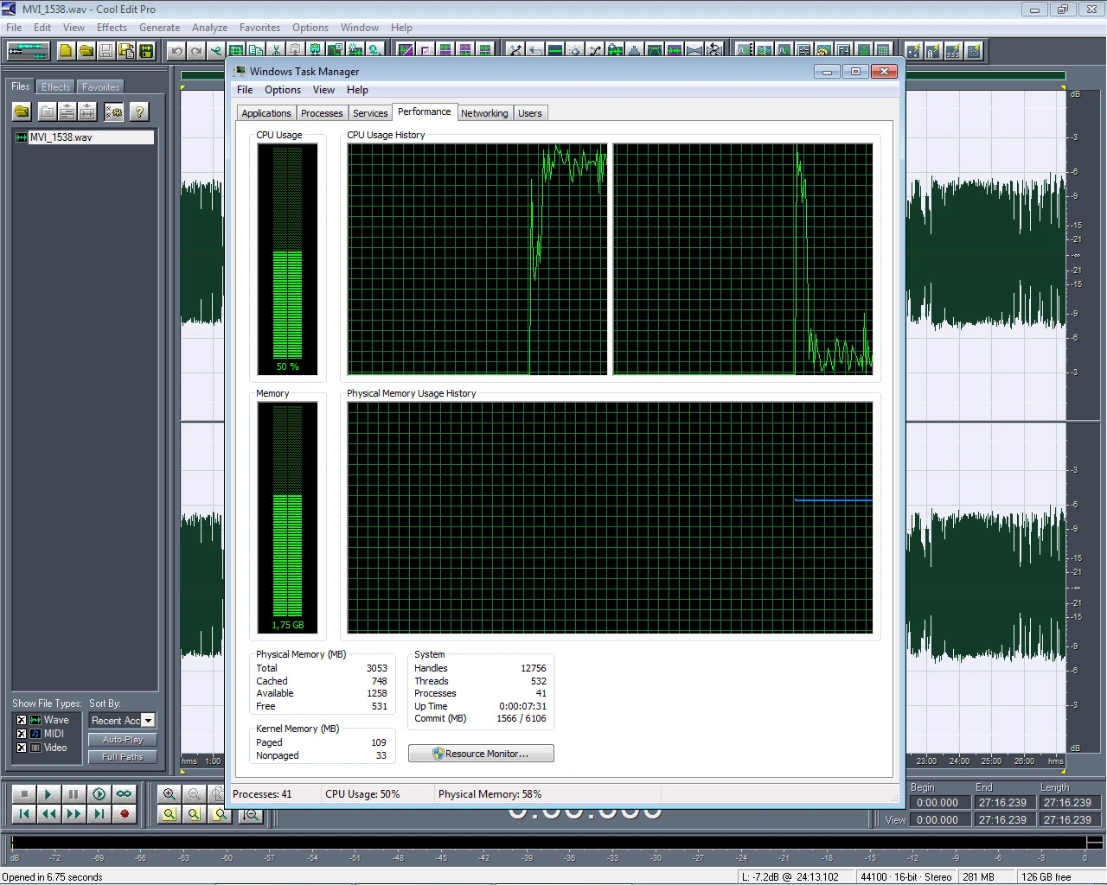Create a new file from the main toolbar

66,51
